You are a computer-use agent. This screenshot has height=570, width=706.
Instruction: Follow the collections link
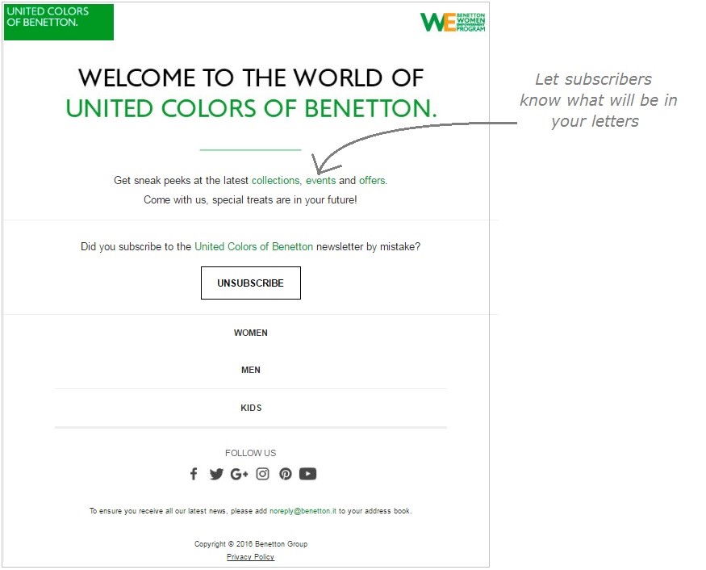tap(276, 181)
